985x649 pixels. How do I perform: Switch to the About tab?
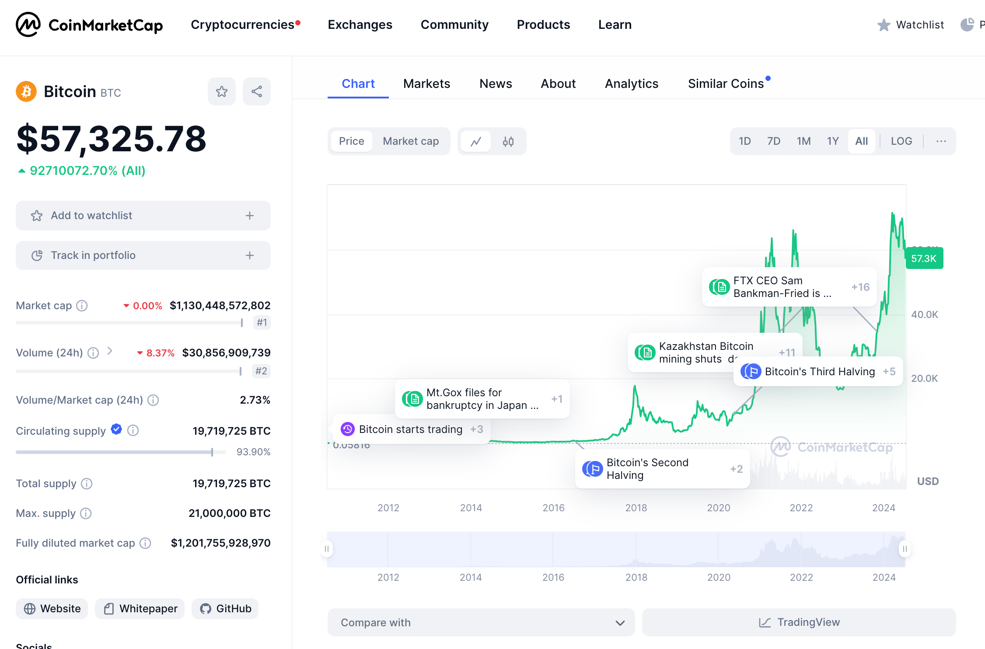tap(558, 84)
